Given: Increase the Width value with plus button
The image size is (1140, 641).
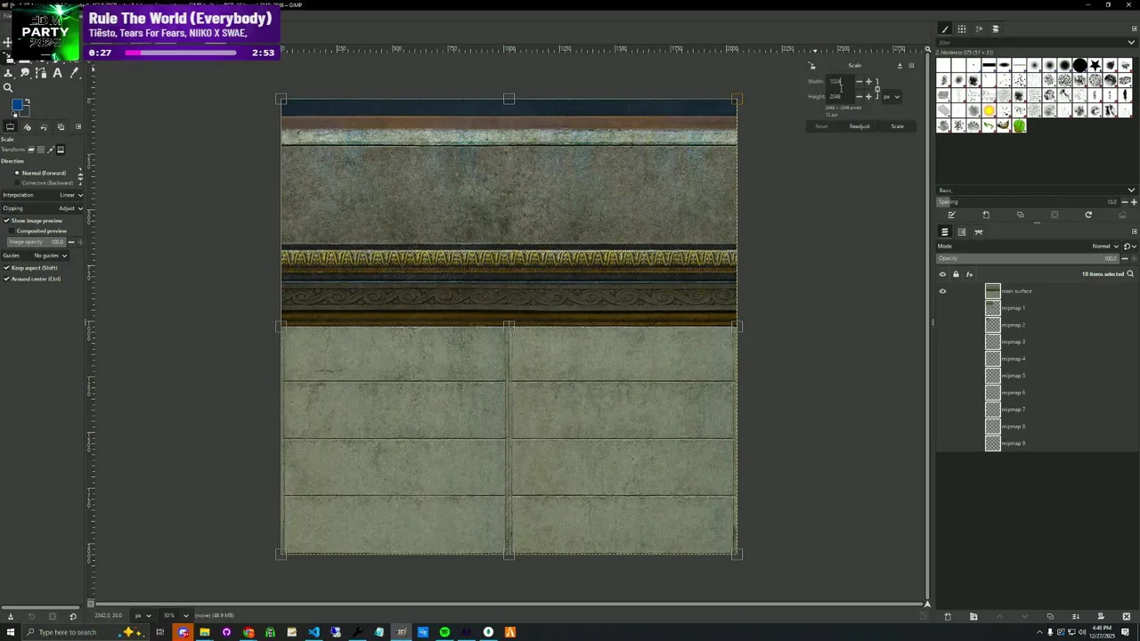Looking at the screenshot, I should click(868, 82).
